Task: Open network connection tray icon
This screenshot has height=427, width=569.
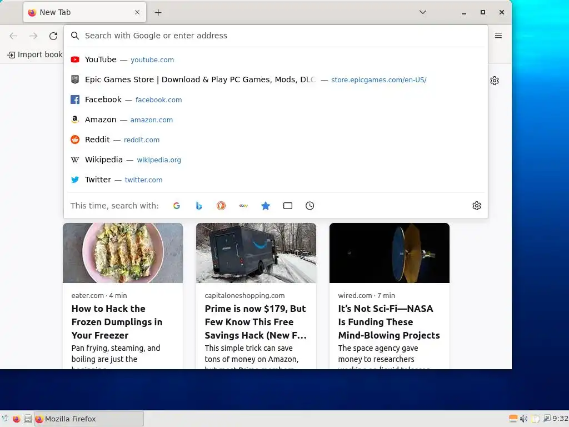Action: click(547, 419)
